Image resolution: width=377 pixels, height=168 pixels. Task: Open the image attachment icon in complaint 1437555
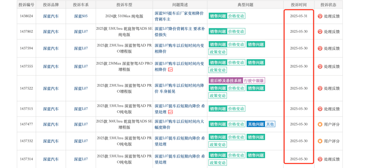pyautogui.click(x=170, y=70)
